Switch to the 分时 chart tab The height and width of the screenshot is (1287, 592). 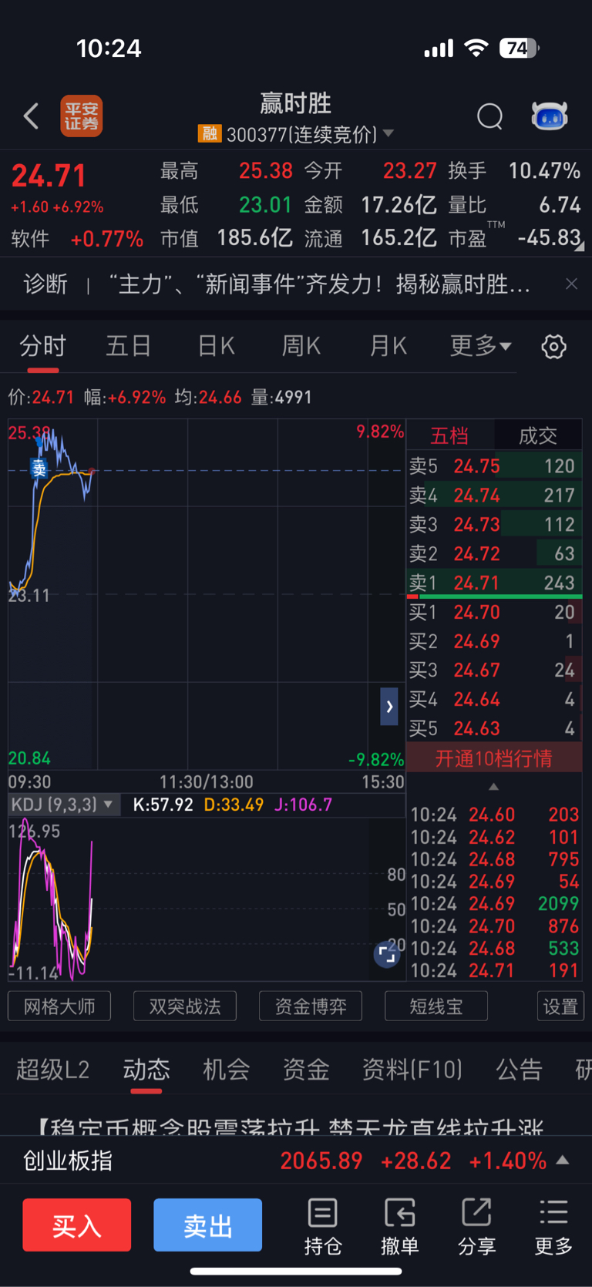pos(43,346)
